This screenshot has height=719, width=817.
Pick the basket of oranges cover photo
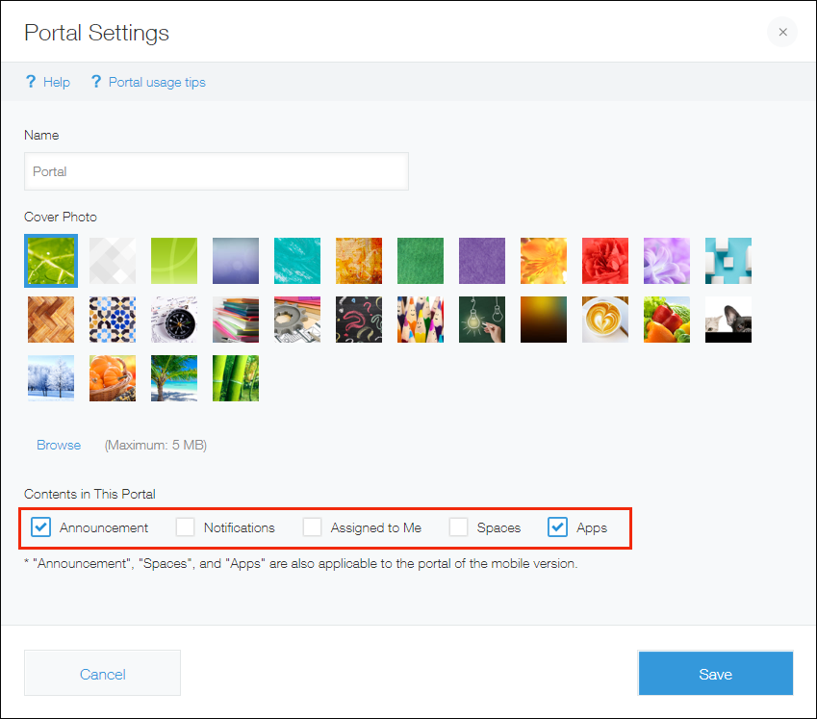[x=113, y=378]
